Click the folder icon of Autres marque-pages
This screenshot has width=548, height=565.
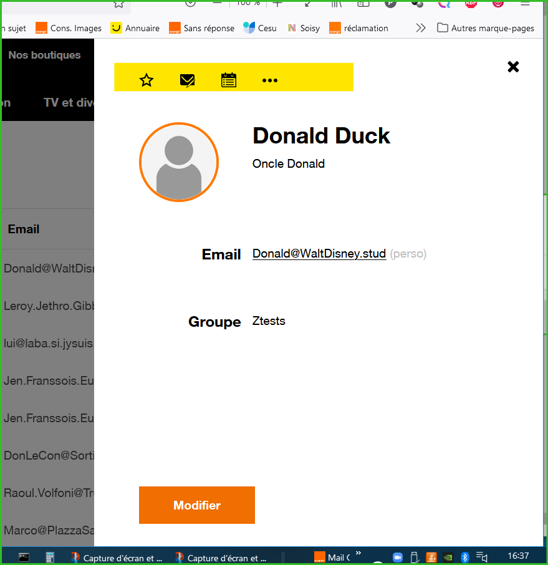443,27
